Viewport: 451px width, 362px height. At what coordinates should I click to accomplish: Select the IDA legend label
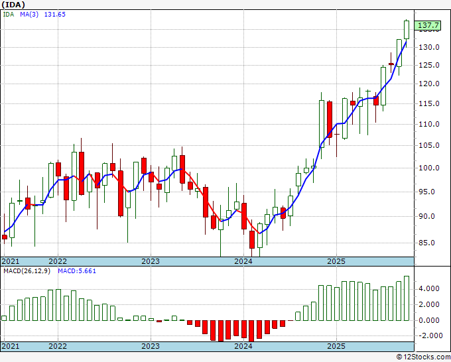click(x=9, y=15)
